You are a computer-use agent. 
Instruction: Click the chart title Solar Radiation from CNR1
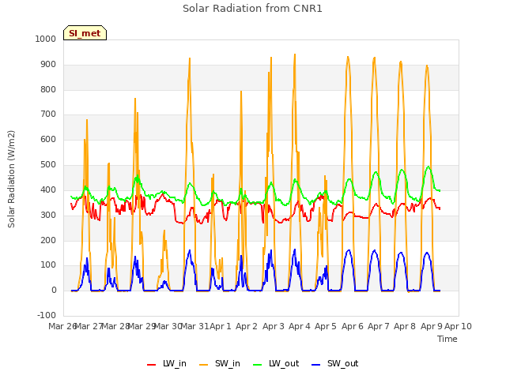(x=252, y=9)
